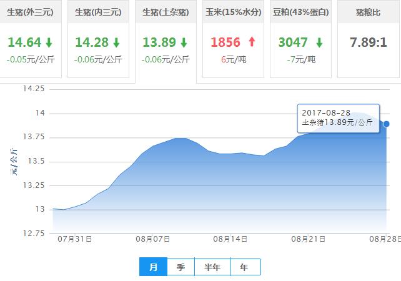Image resolution: width=401 pixels, height=281 pixels.
Task: Click the 2017-08-28 tooltip box
Action: 339,118
